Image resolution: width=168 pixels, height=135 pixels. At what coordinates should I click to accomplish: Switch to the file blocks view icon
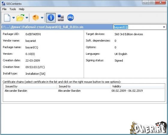[61, 18]
